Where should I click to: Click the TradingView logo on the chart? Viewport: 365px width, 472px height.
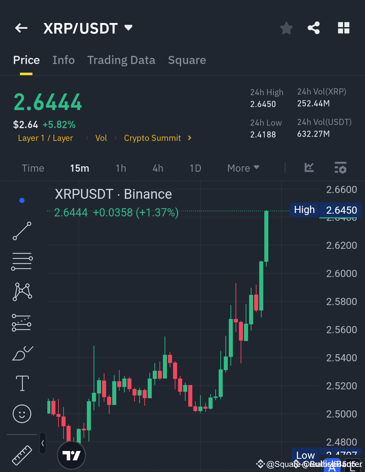[x=71, y=455]
